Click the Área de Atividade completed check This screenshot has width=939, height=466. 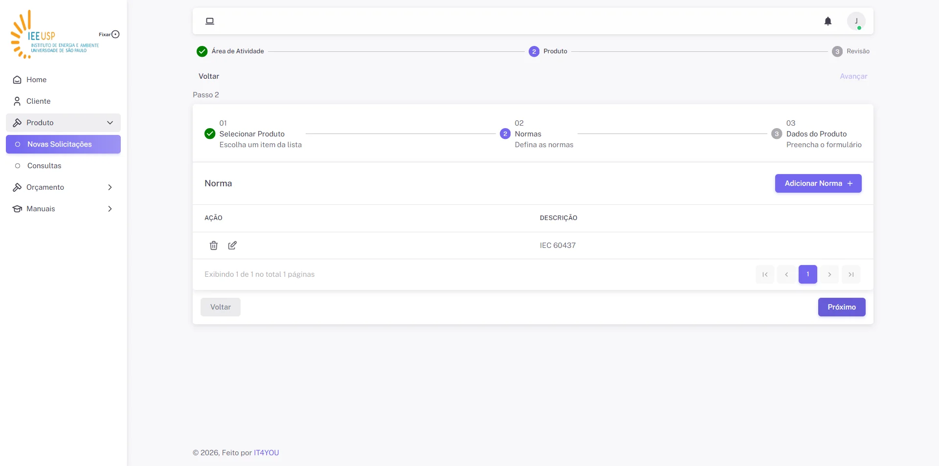point(202,51)
